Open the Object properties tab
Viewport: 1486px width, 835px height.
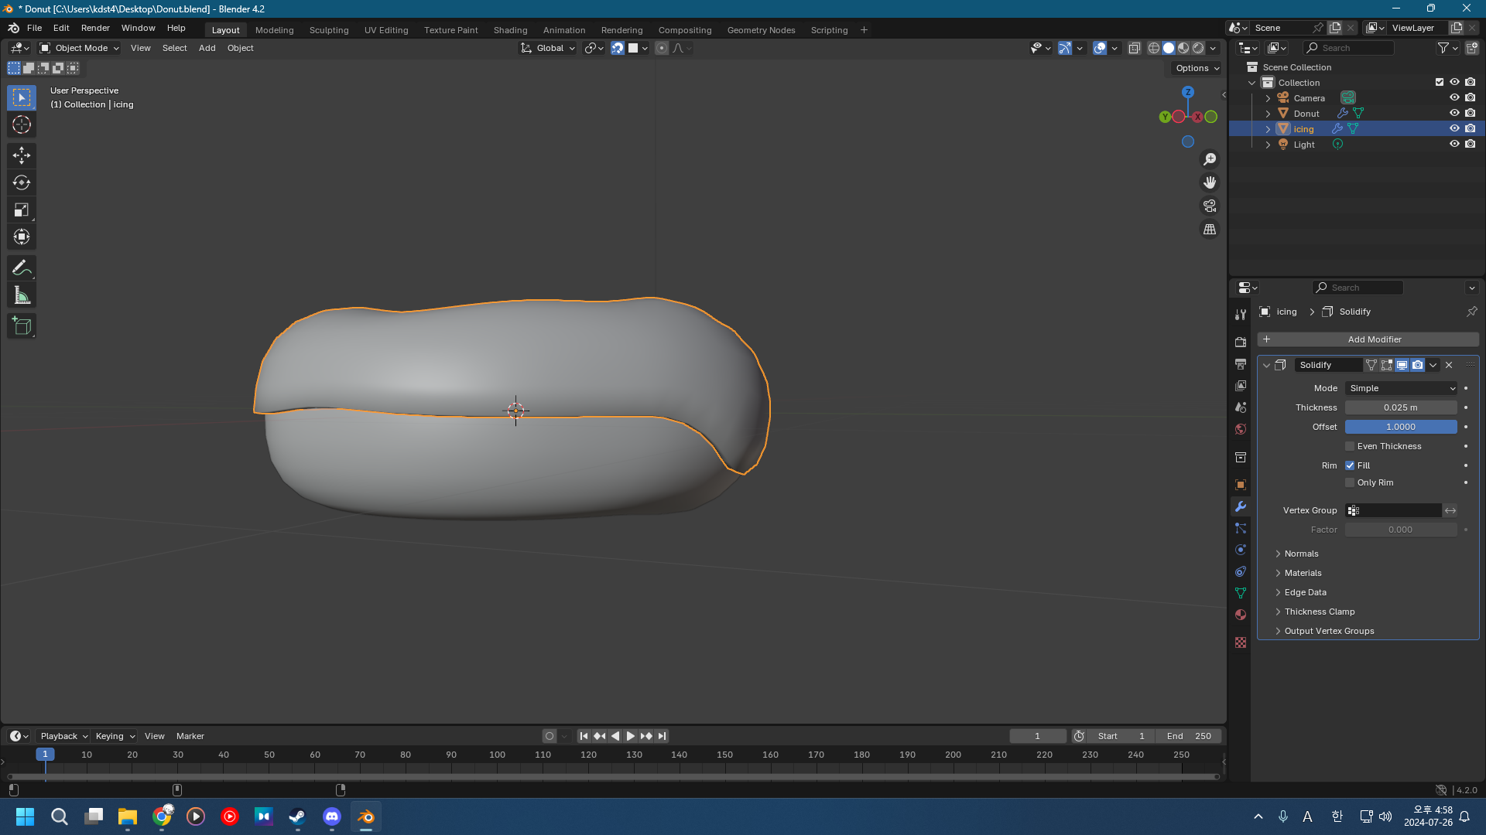pyautogui.click(x=1241, y=485)
